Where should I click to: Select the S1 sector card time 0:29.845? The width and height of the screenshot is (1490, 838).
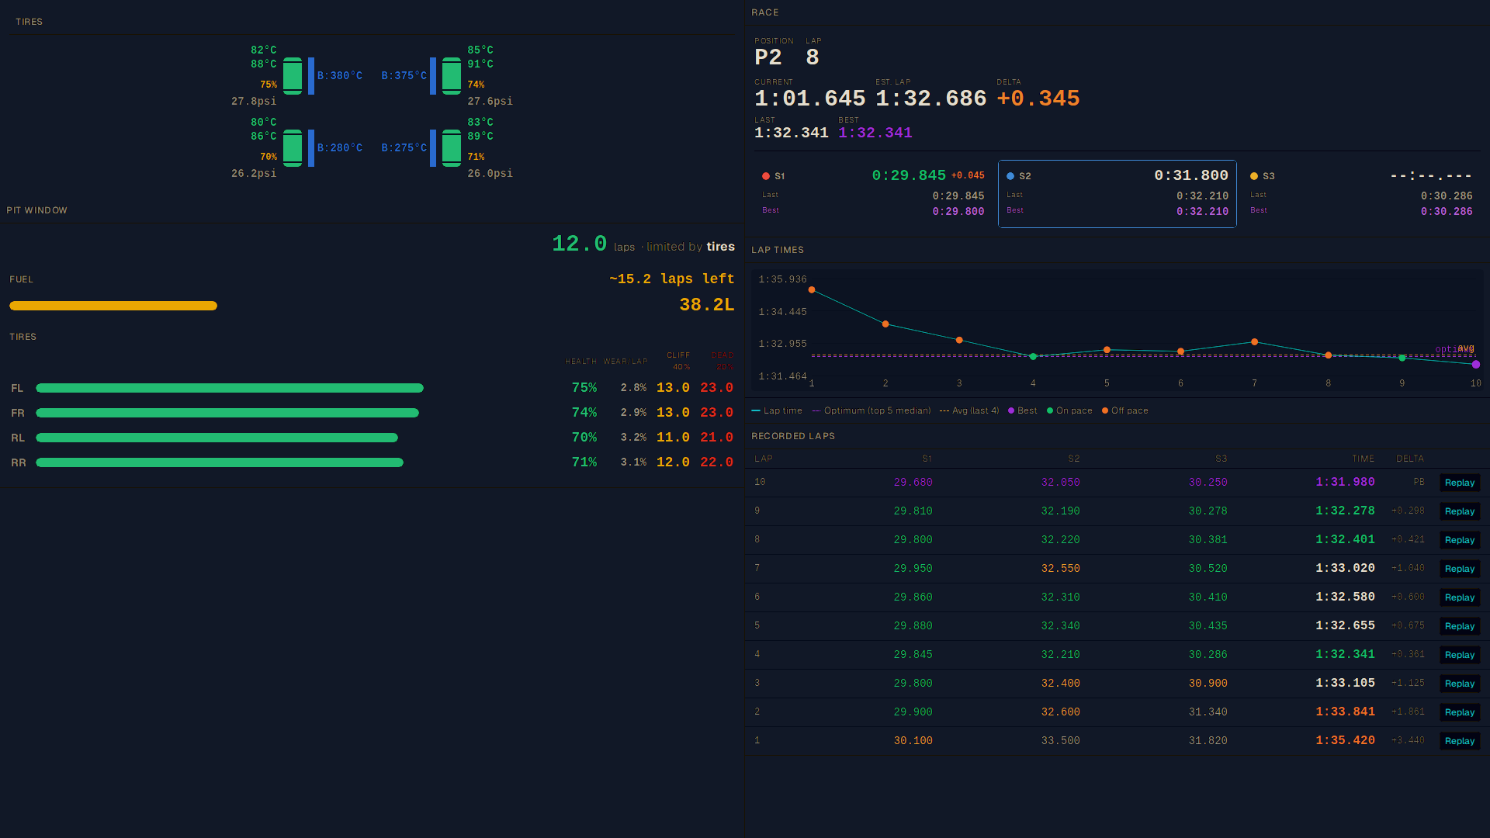[x=909, y=175]
